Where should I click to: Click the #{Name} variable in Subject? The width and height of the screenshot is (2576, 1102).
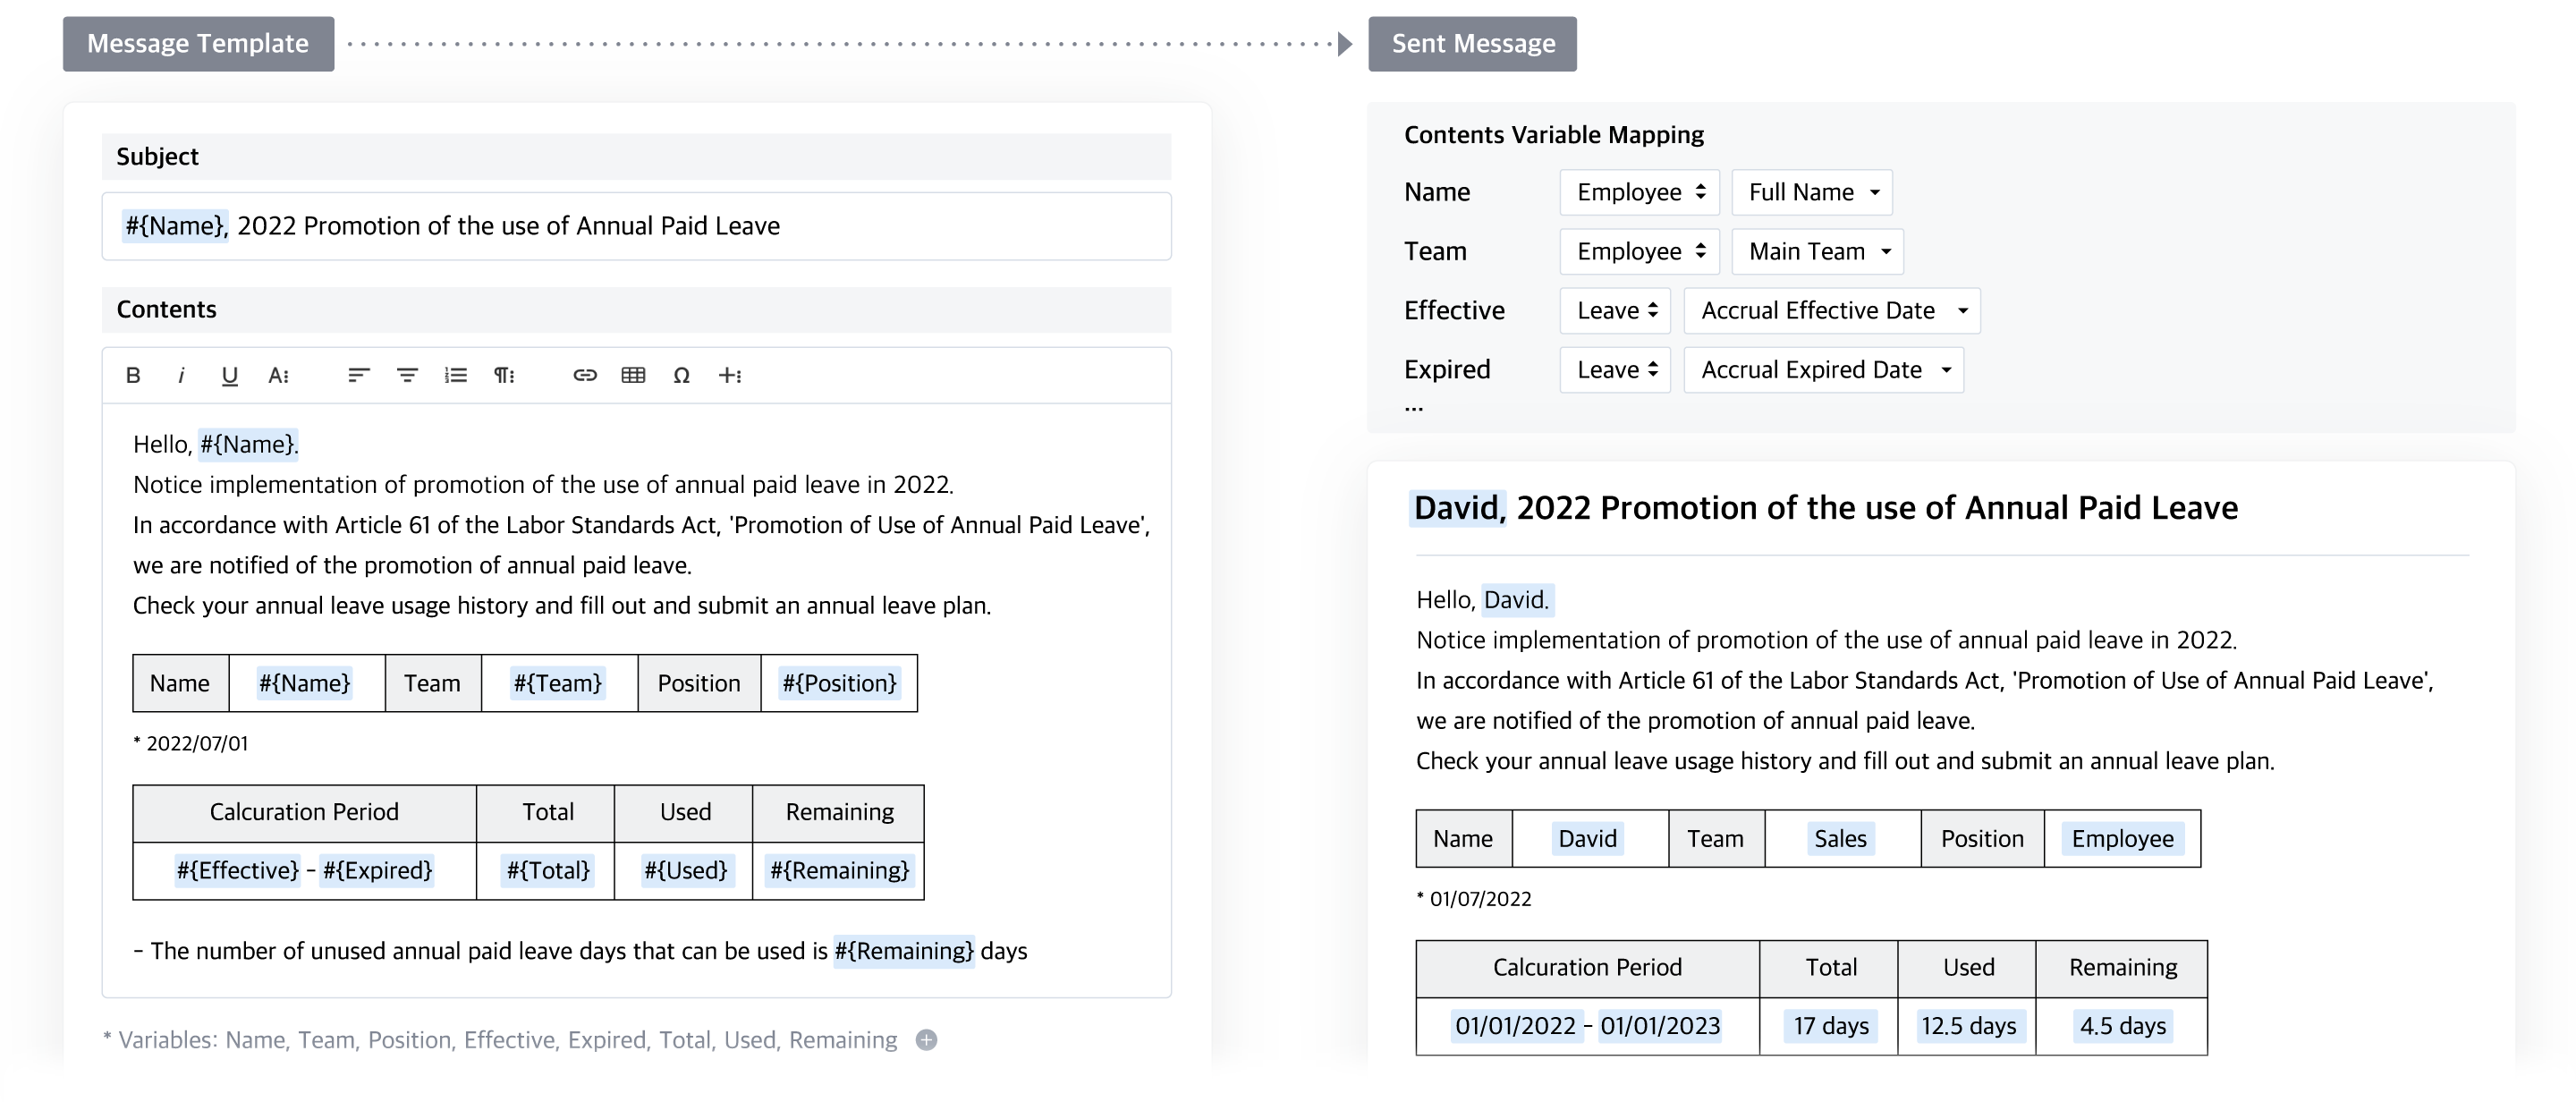[x=175, y=226]
